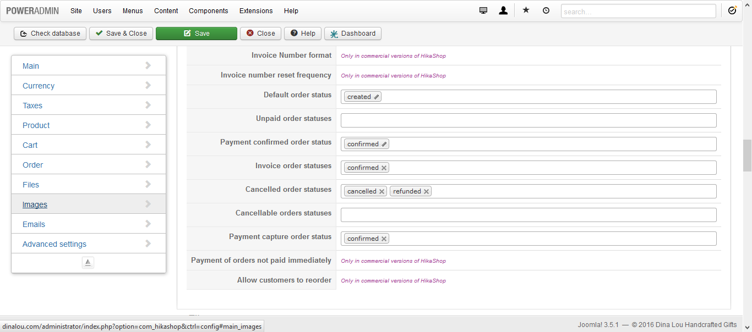
Task: Remove 'confirmed' tag from Invoice order statuses
Action: [384, 168]
